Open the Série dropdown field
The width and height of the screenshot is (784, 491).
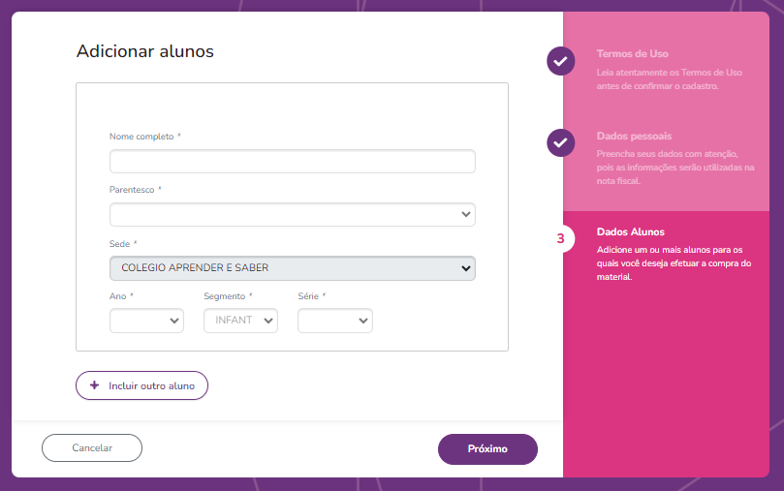point(335,321)
